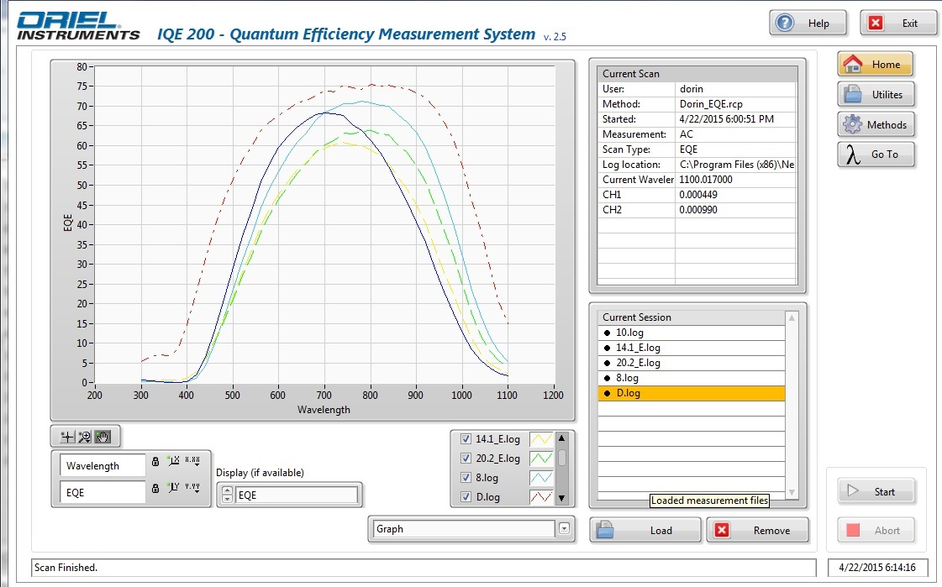This screenshot has height=587, width=942.
Task: Select the hand pan tool below the graph
Action: tap(103, 437)
